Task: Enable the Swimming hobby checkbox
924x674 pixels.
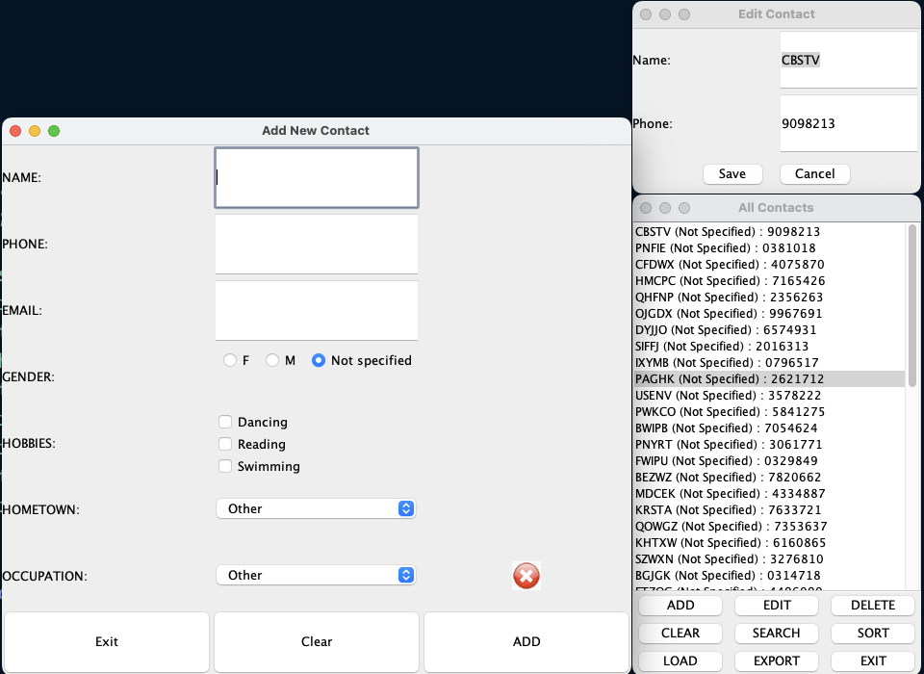Action: click(225, 466)
